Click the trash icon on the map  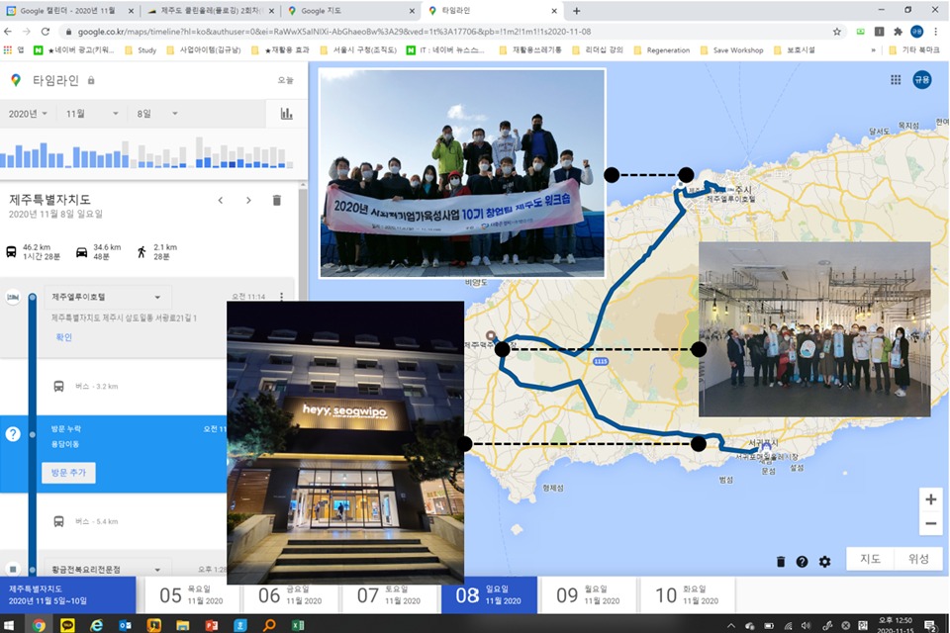(781, 562)
